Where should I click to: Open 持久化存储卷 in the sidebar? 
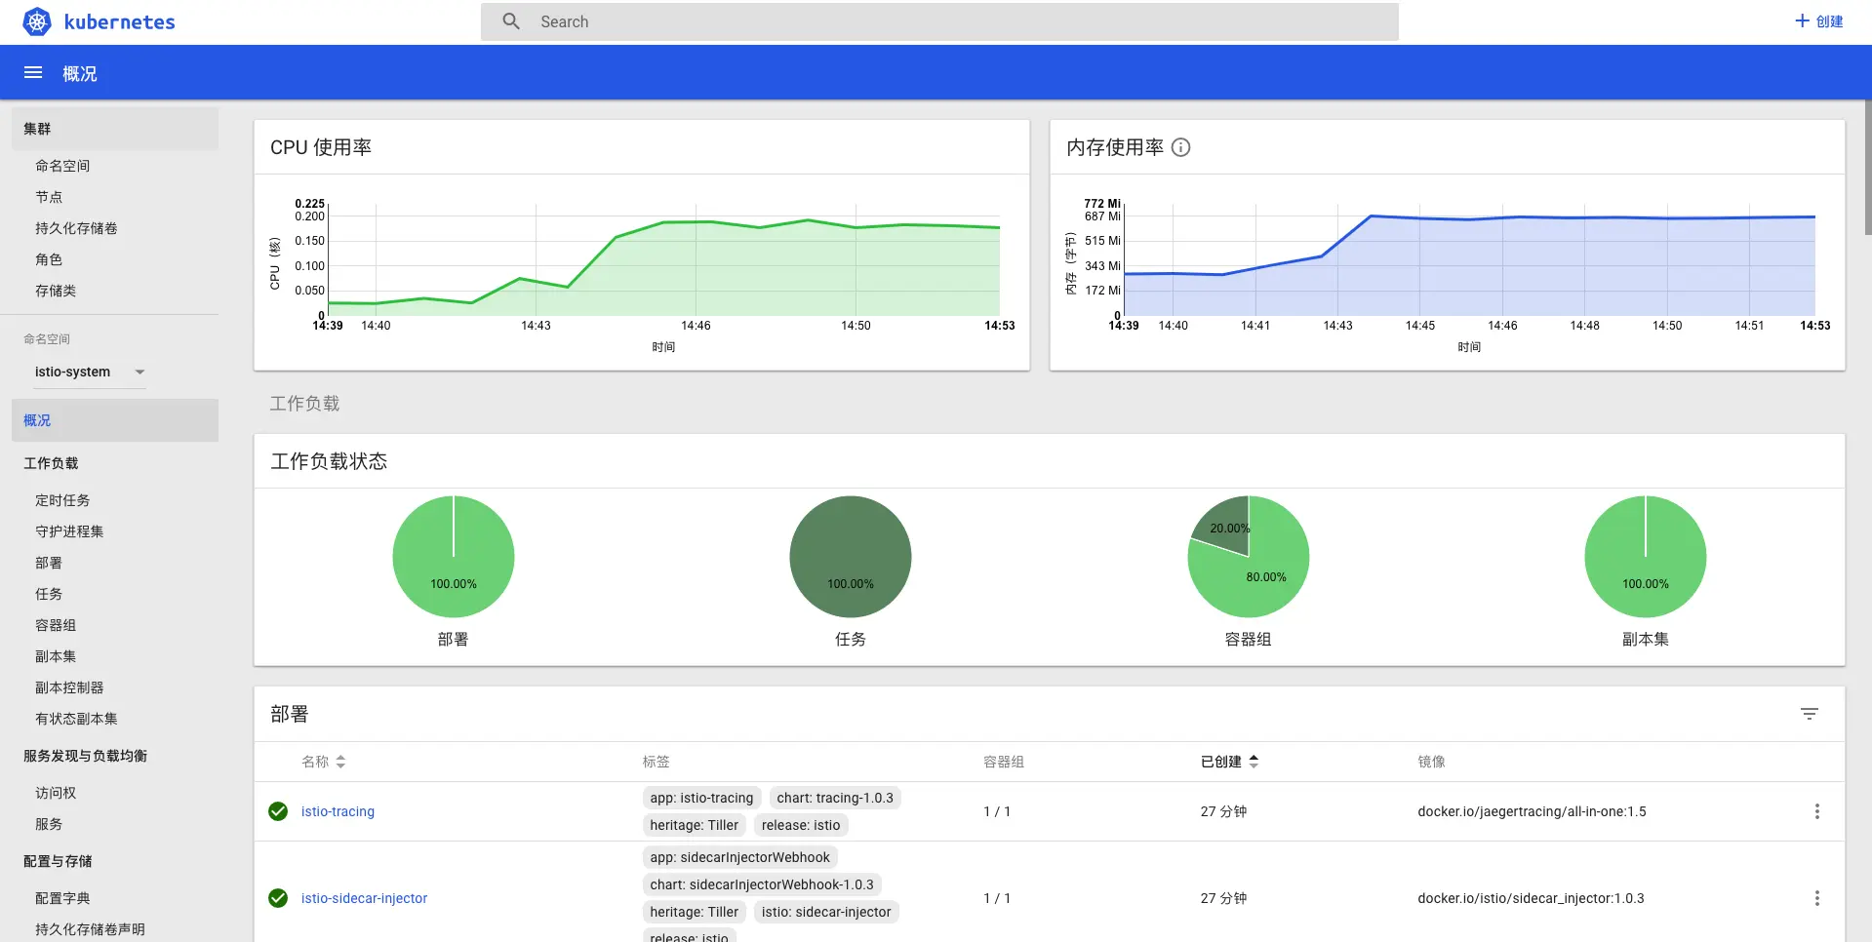76,228
